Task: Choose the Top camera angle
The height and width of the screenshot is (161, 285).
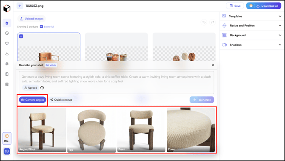Action: pos(91,130)
